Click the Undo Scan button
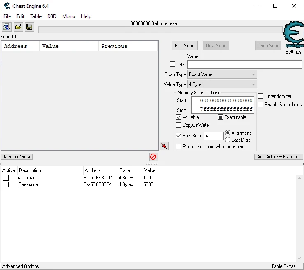The image size is (304, 270). [x=268, y=46]
